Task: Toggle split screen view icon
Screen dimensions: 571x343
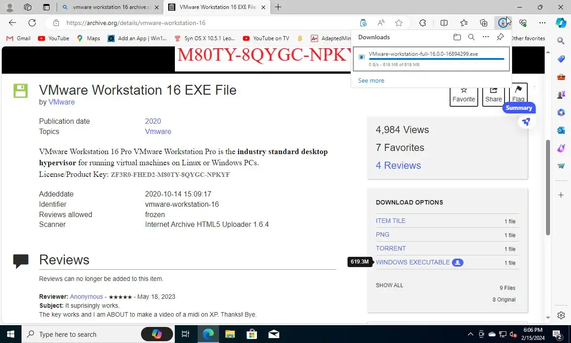Action: [x=444, y=23]
